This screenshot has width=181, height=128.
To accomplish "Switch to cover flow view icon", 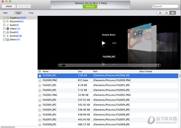I will (x=172, y=13).
